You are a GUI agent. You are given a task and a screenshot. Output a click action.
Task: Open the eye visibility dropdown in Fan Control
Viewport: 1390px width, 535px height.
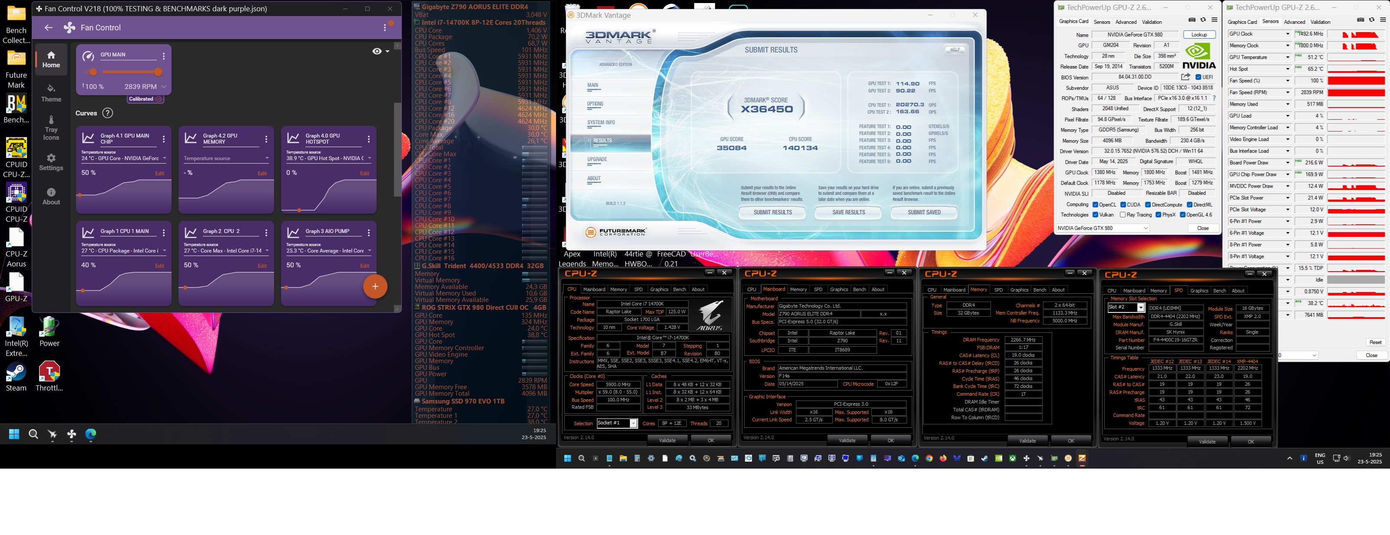pyautogui.click(x=381, y=51)
